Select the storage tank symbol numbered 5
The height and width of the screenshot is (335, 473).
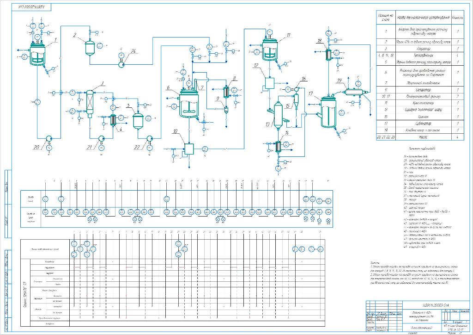coord(138,120)
